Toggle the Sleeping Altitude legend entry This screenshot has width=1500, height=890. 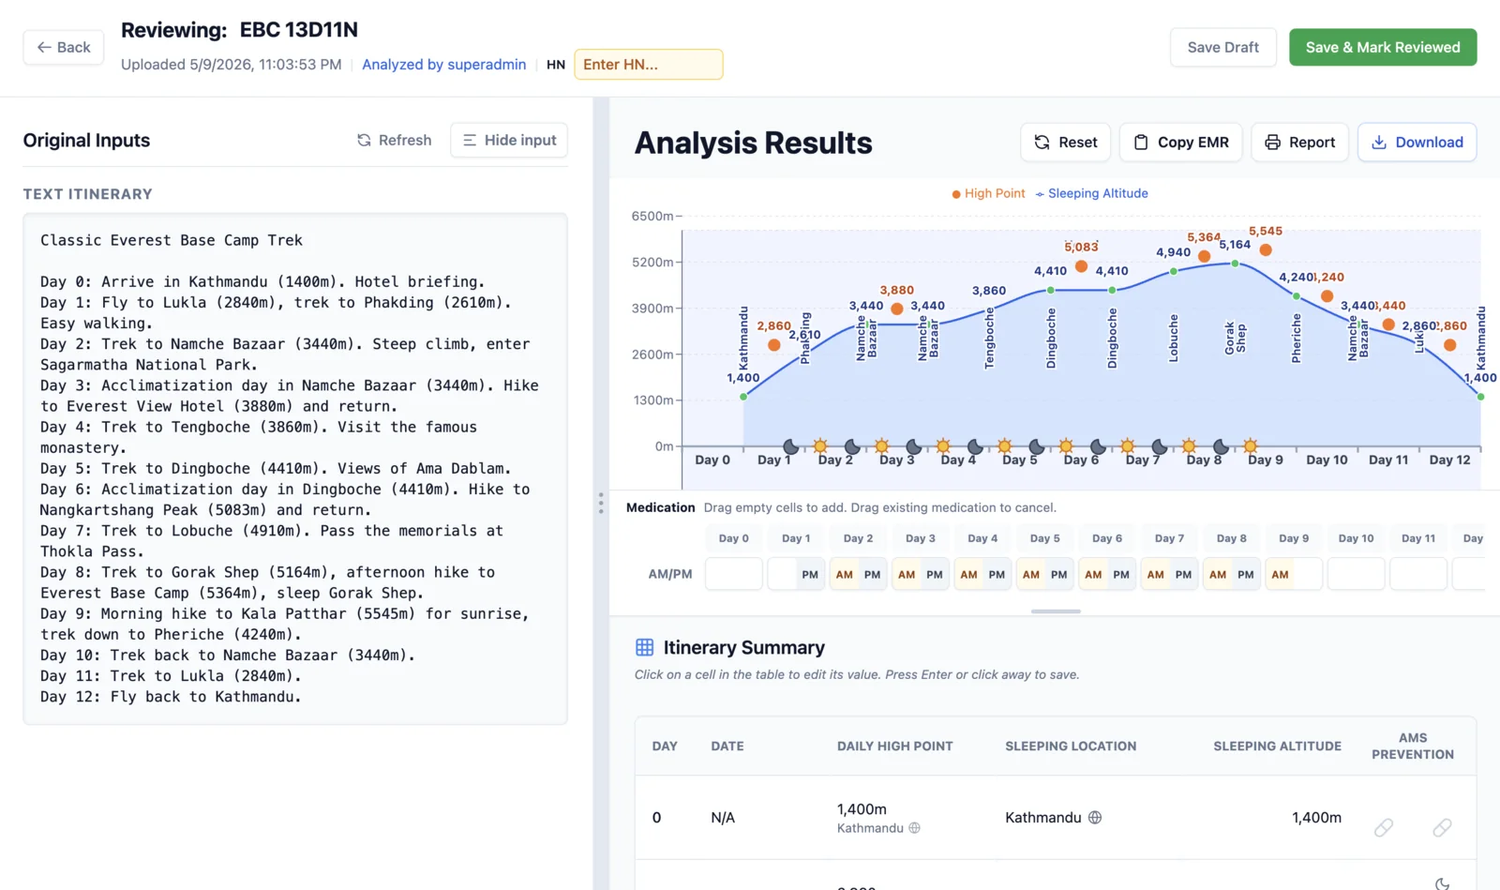click(x=1091, y=193)
